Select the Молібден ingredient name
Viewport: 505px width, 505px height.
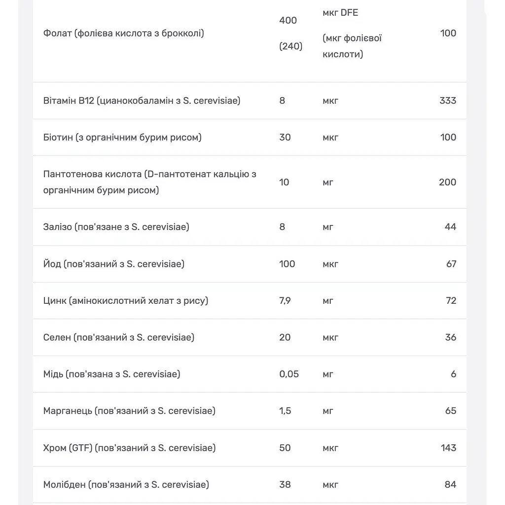(126, 484)
